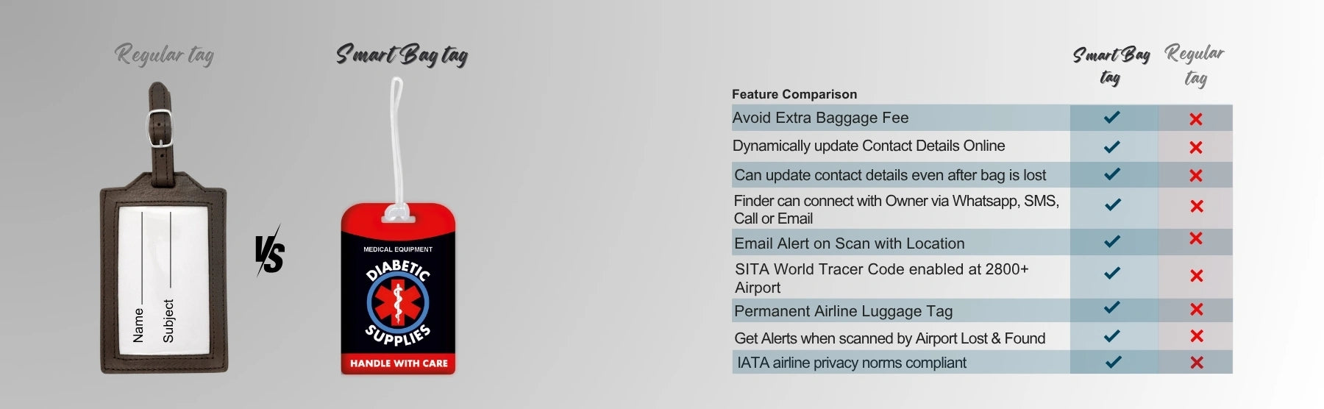Screen dimensions: 1324x409
Task: Click the red X for Permanent Airline Luggage Tag
Action: pos(1197,310)
